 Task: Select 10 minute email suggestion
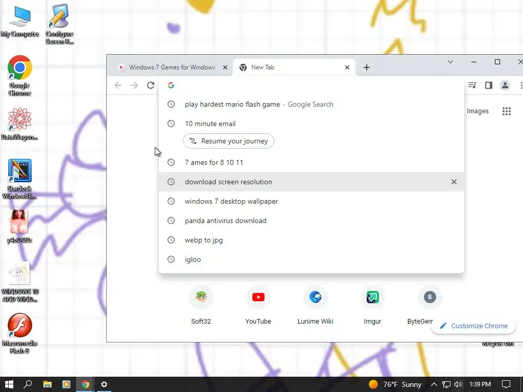click(311, 124)
